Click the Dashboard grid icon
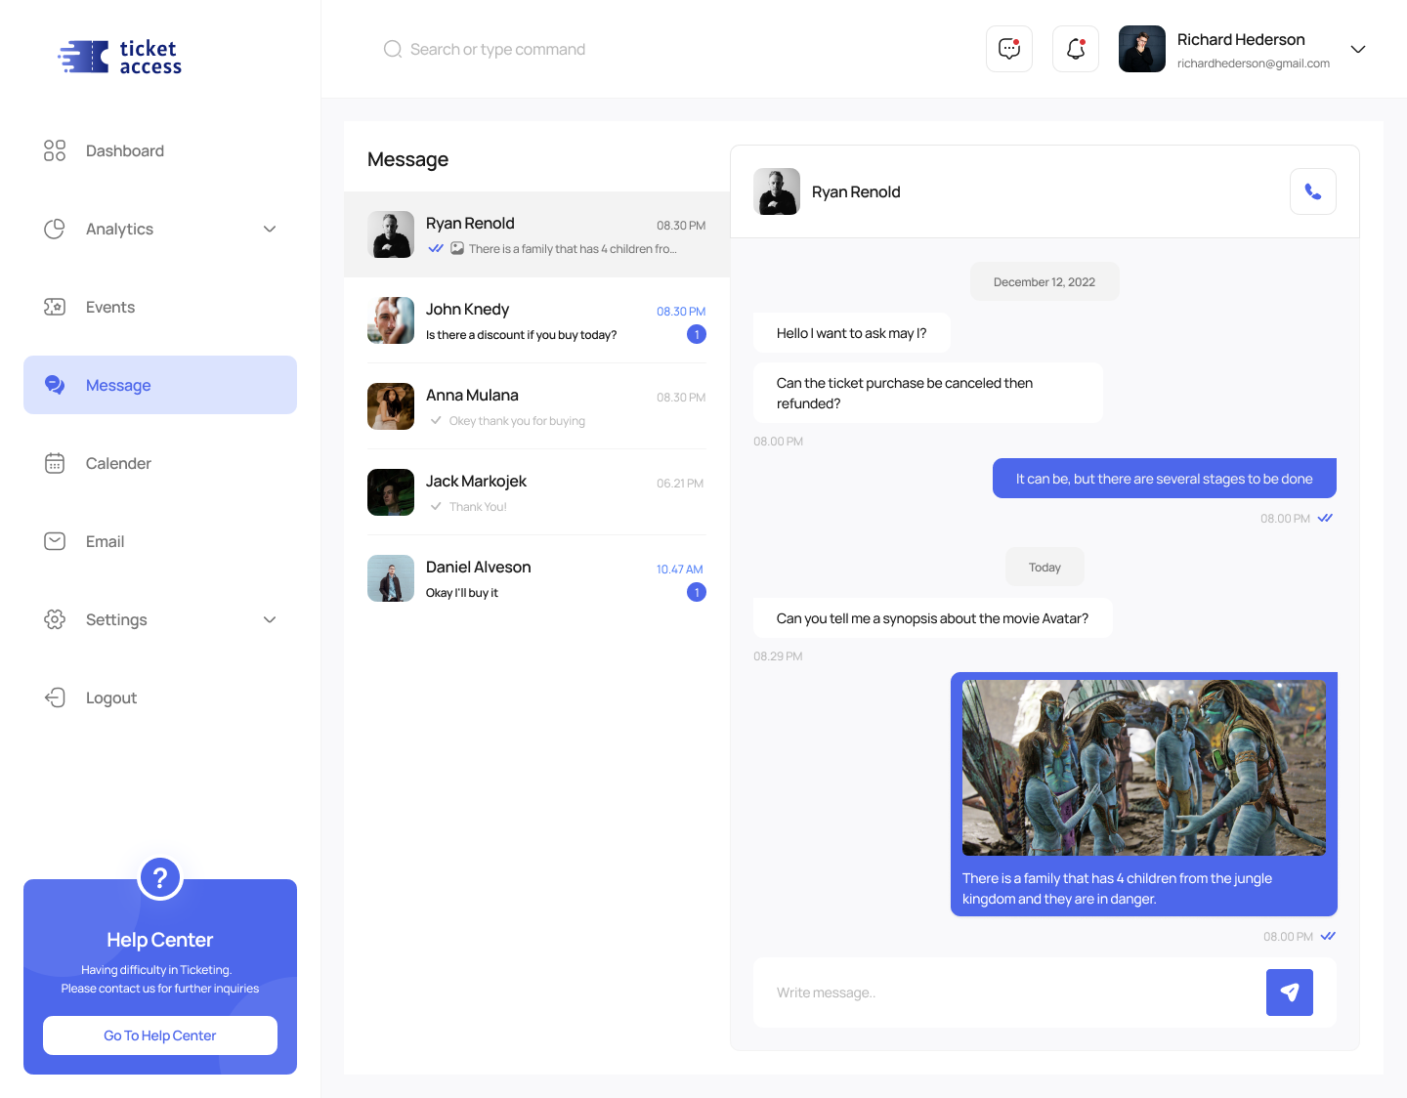This screenshot has width=1407, height=1098. 55,150
